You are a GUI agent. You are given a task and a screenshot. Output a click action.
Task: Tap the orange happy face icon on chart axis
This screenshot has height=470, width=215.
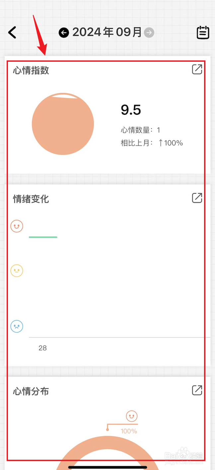[17, 226]
